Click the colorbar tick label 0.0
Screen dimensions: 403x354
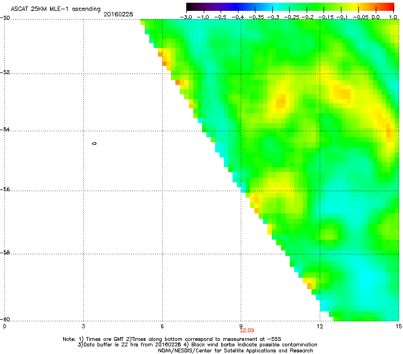pos(376,17)
